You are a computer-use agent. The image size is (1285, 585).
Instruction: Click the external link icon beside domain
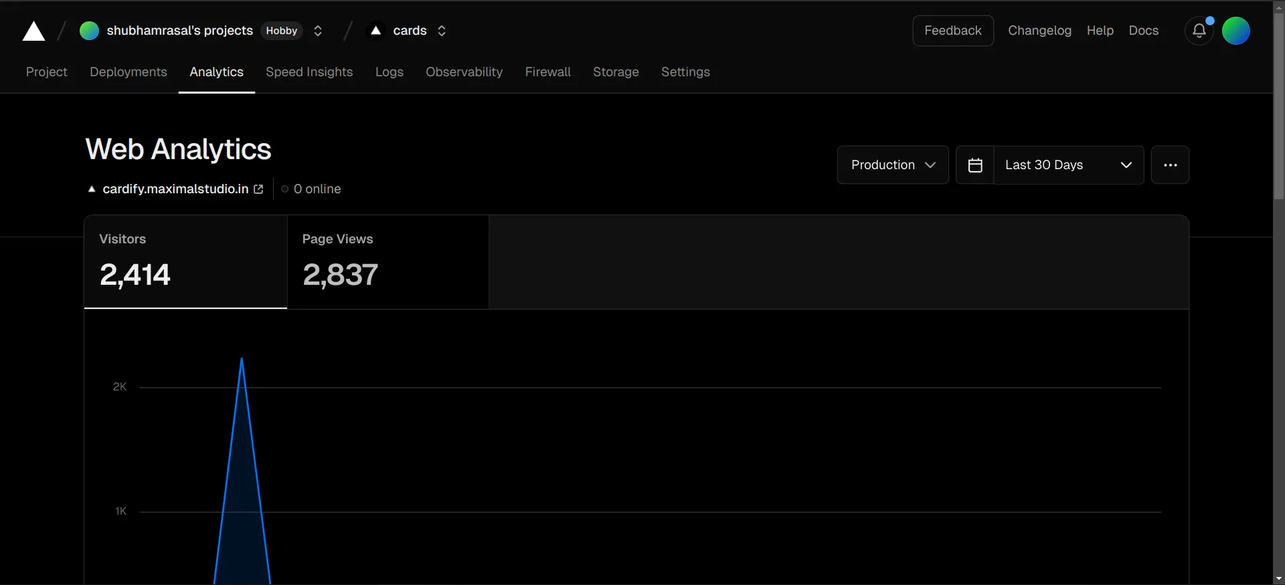tap(259, 189)
